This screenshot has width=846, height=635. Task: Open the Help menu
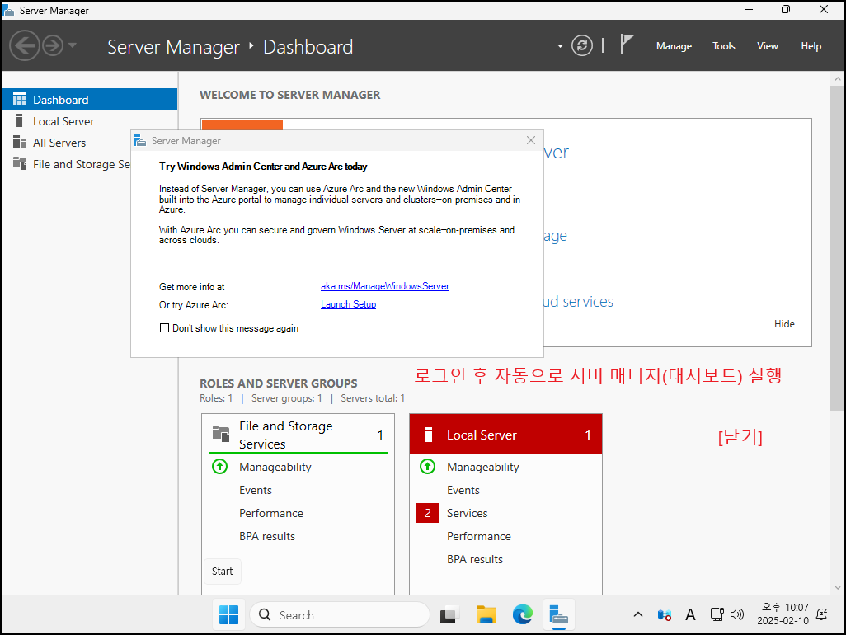point(811,46)
